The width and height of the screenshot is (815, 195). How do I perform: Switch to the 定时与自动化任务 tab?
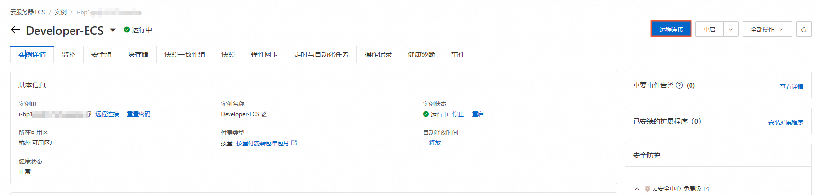click(321, 54)
